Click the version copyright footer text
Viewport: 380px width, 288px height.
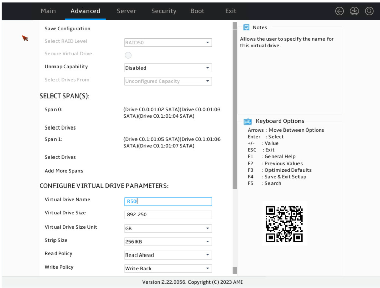[x=193, y=282]
